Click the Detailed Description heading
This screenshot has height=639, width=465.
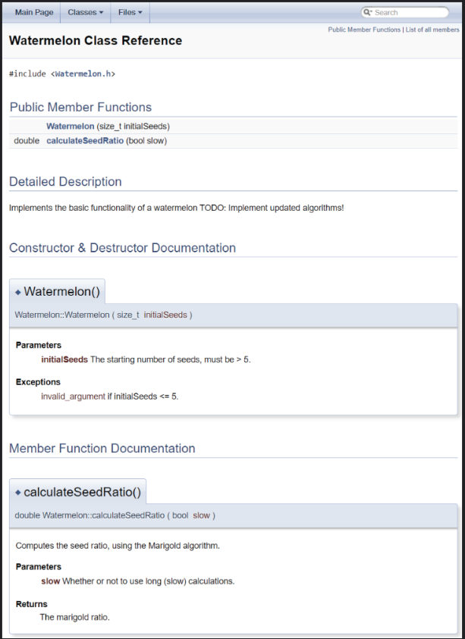[x=65, y=181]
